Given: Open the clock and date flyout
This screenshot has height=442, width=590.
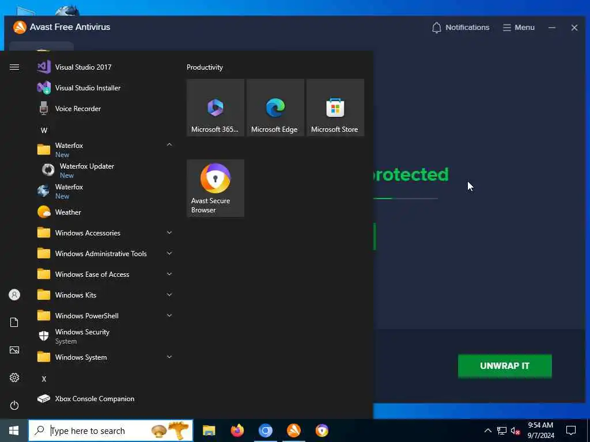Looking at the screenshot, I should 540,430.
